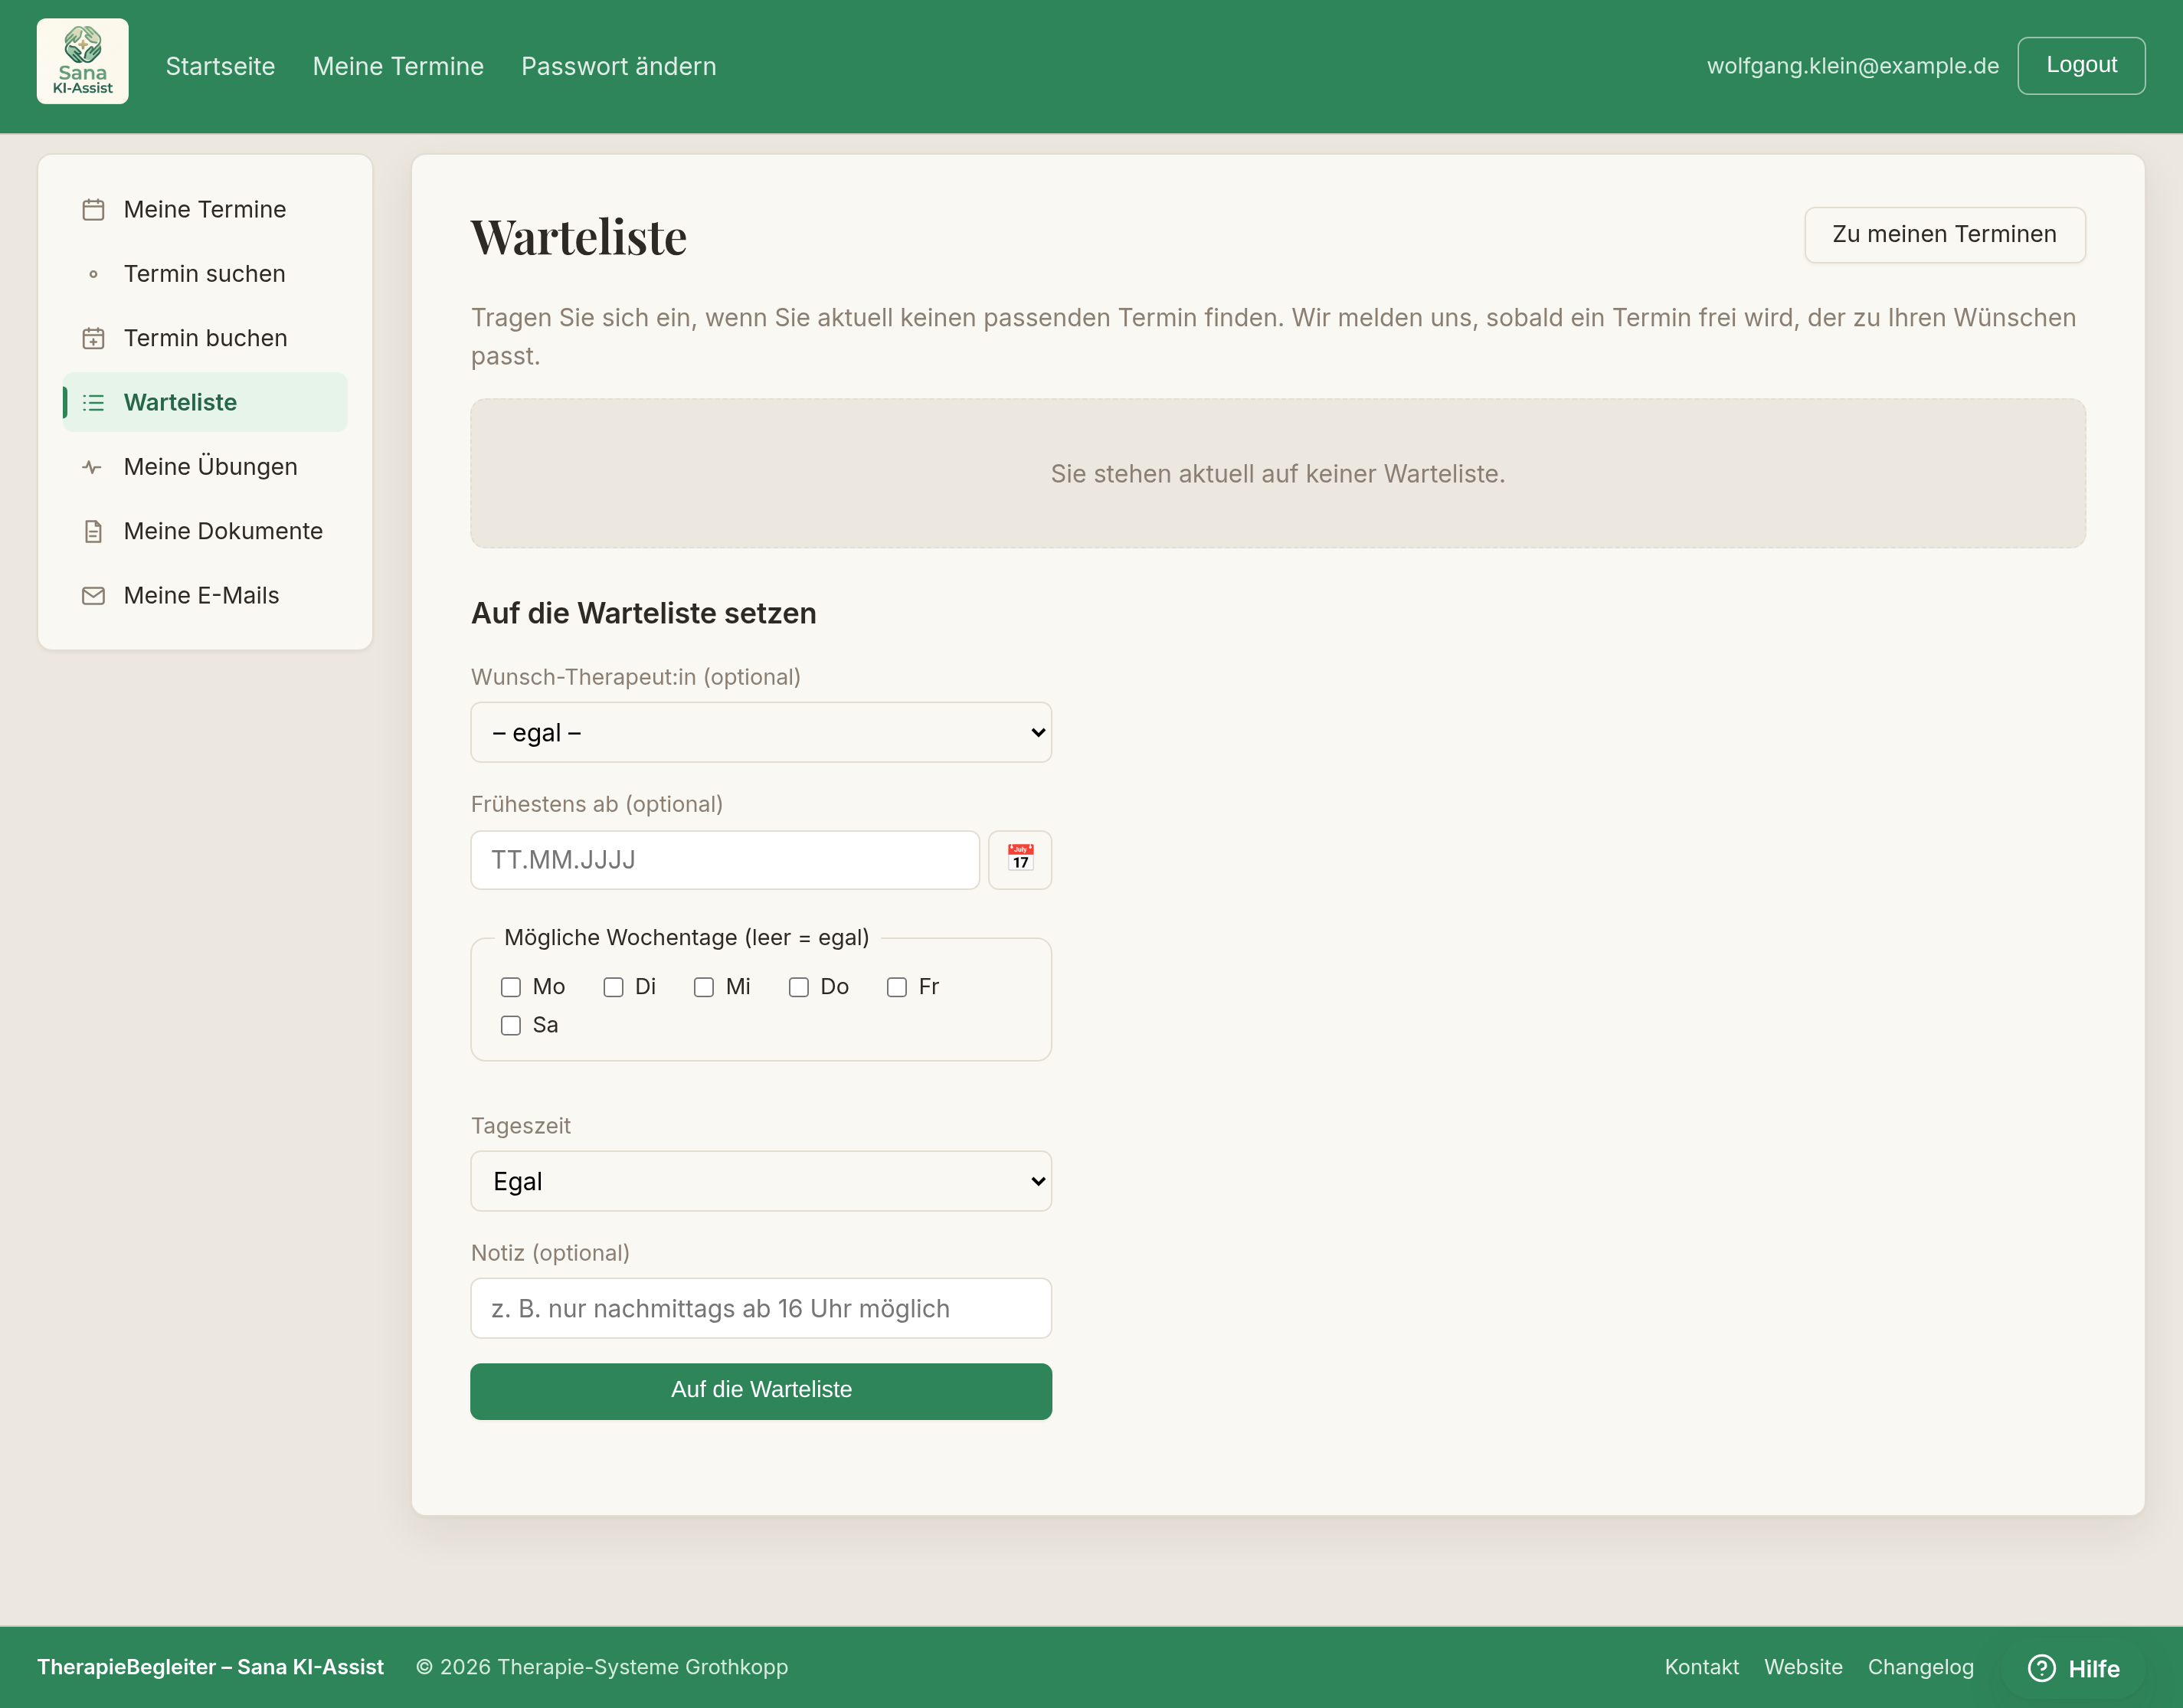Go to Startseite in top navigation
This screenshot has height=1708, width=2183.
click(x=220, y=66)
